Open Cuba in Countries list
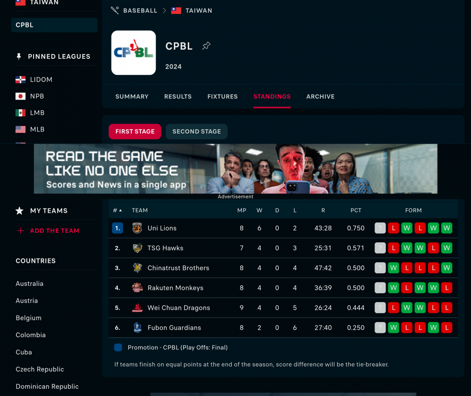The image size is (471, 396). (x=24, y=352)
